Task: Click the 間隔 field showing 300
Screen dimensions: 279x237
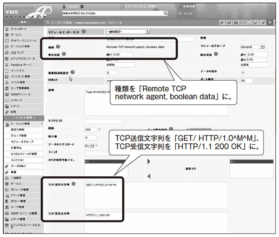Action: (x=91, y=130)
